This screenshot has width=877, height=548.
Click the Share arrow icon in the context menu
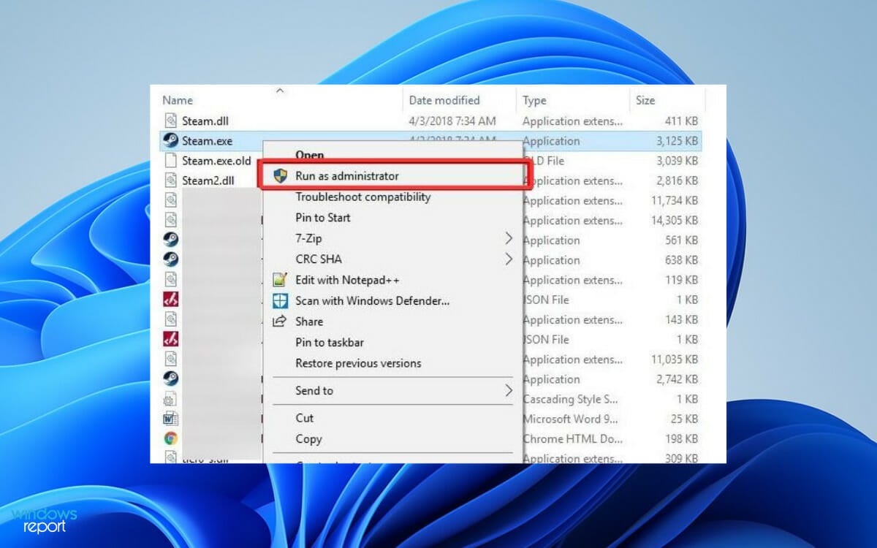pos(280,321)
